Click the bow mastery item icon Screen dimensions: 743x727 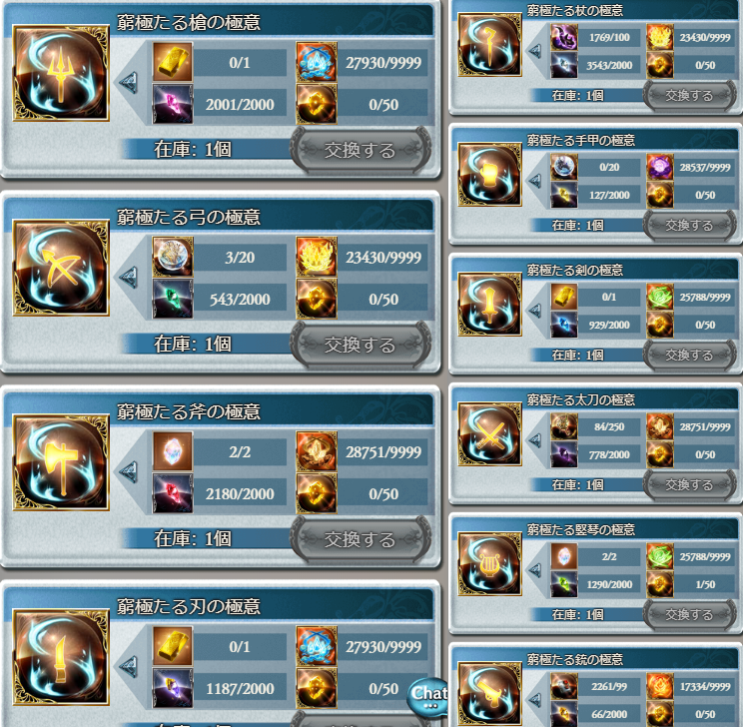tap(61, 268)
